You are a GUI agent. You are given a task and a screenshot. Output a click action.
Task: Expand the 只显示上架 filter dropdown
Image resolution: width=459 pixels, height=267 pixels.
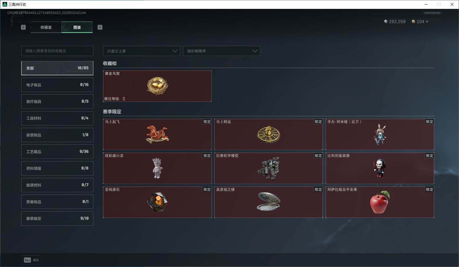142,51
